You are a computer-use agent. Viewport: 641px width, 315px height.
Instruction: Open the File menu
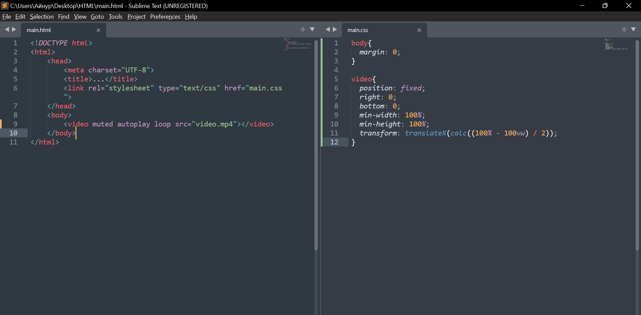[x=6, y=17]
